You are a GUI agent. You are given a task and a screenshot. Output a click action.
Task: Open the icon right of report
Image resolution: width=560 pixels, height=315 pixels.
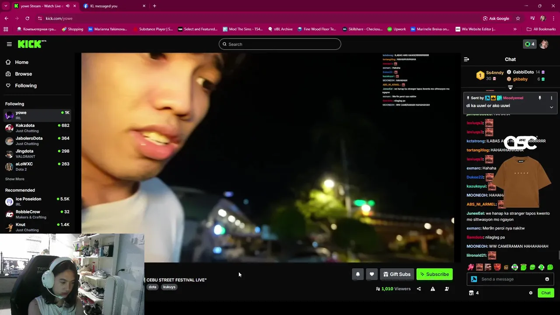coord(447,289)
